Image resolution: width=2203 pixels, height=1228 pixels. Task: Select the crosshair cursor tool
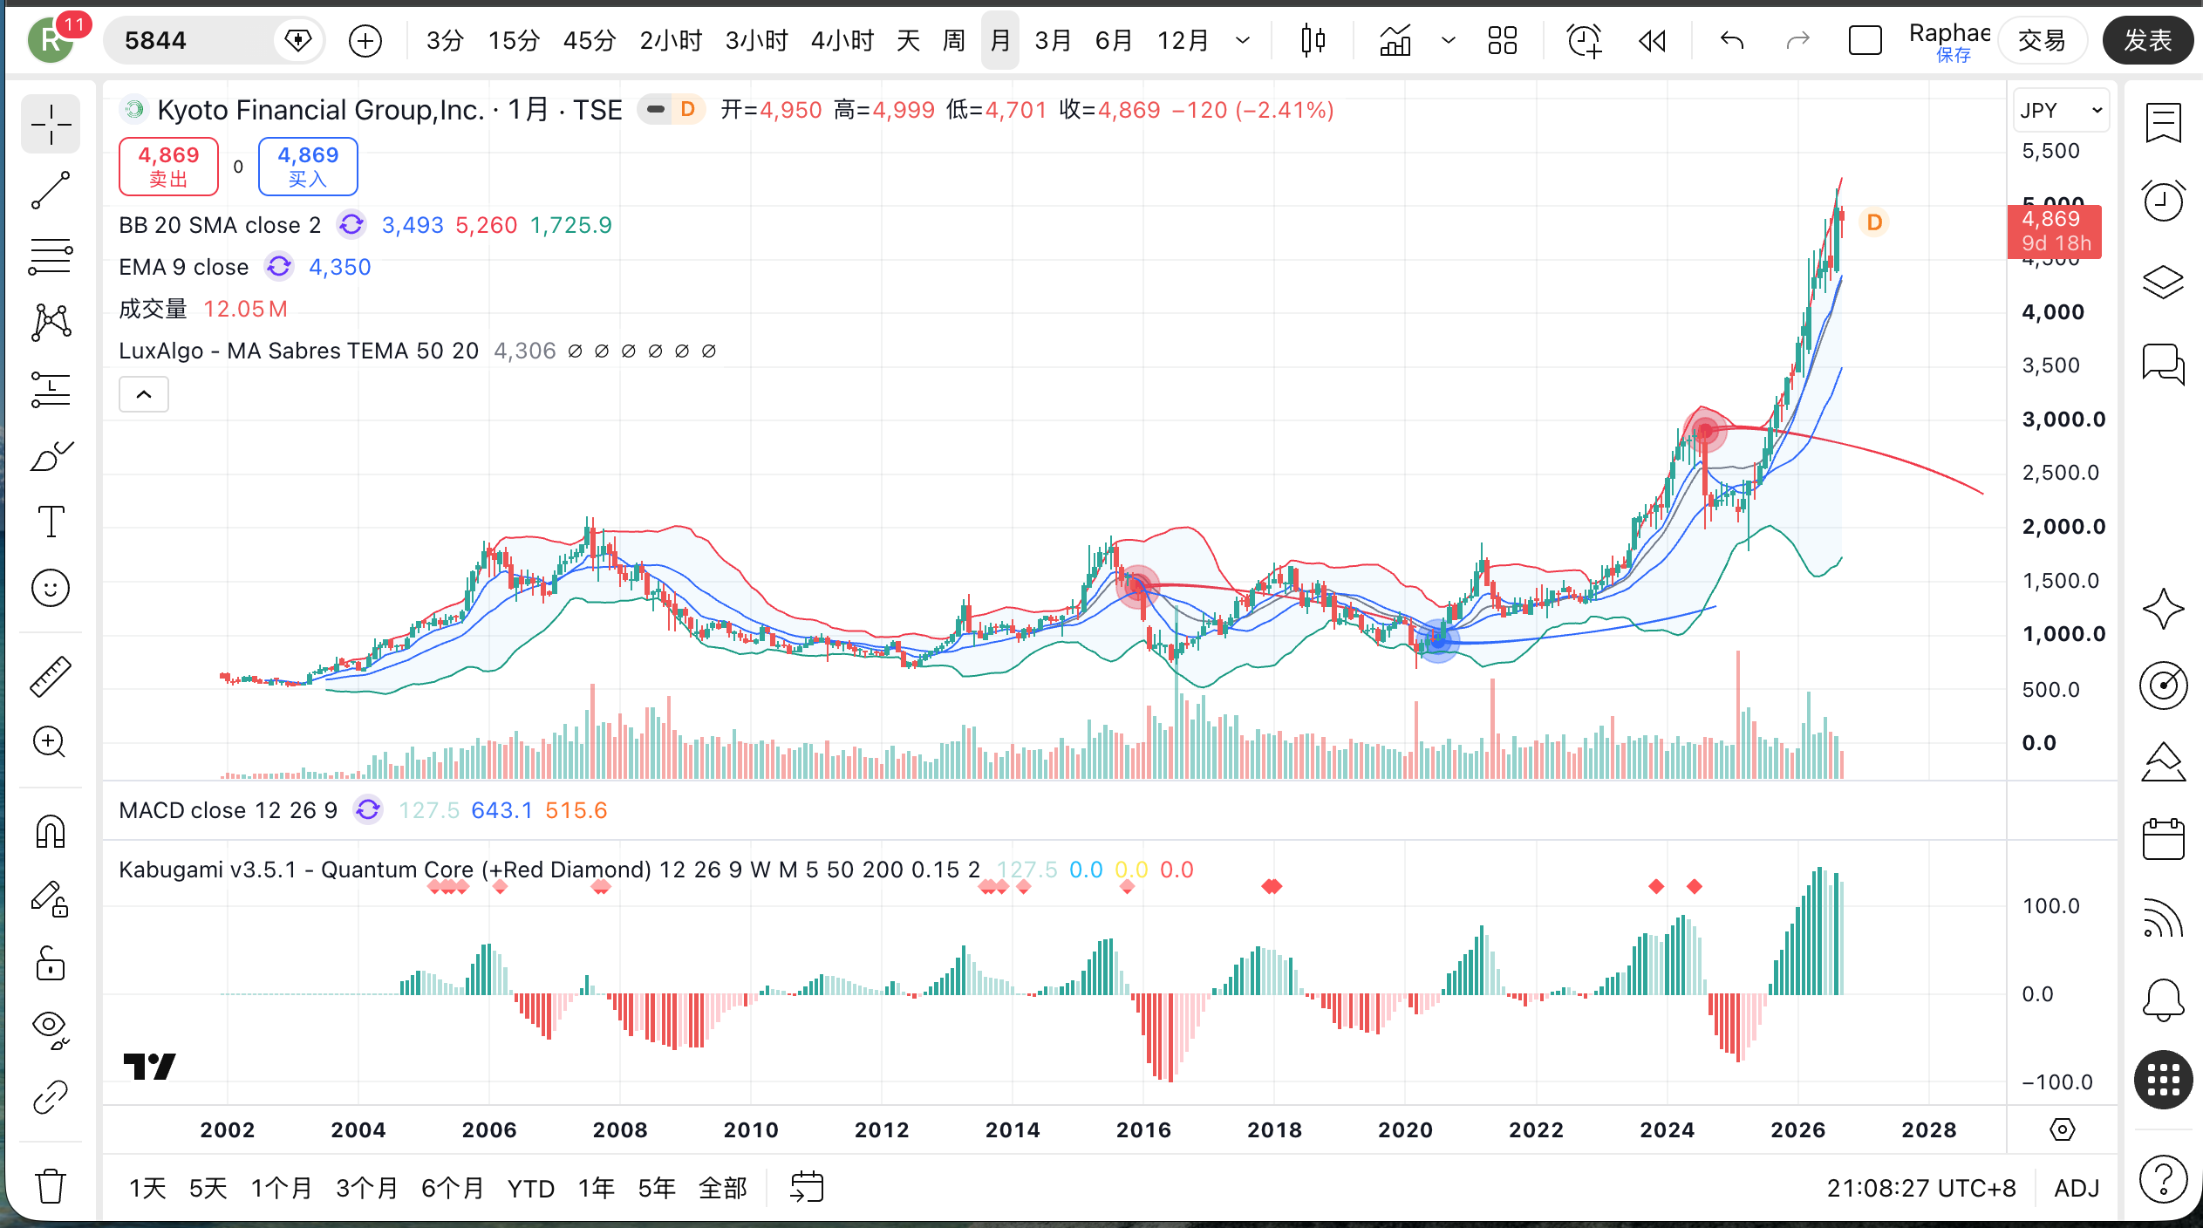coord(51,124)
